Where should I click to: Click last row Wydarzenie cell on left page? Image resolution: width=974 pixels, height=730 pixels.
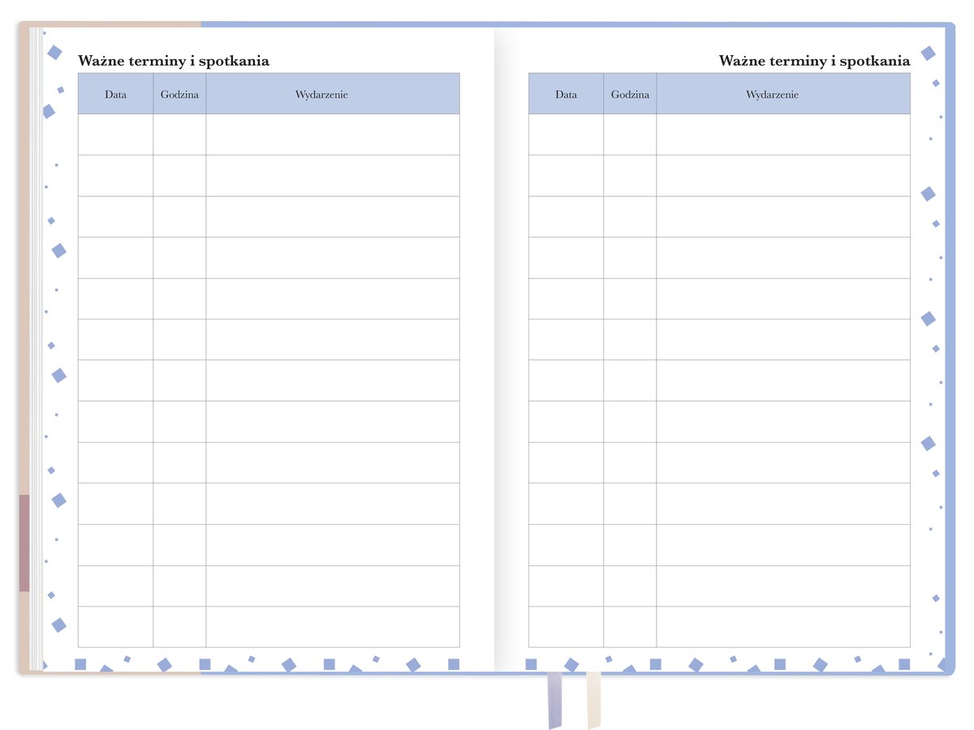[x=332, y=627]
